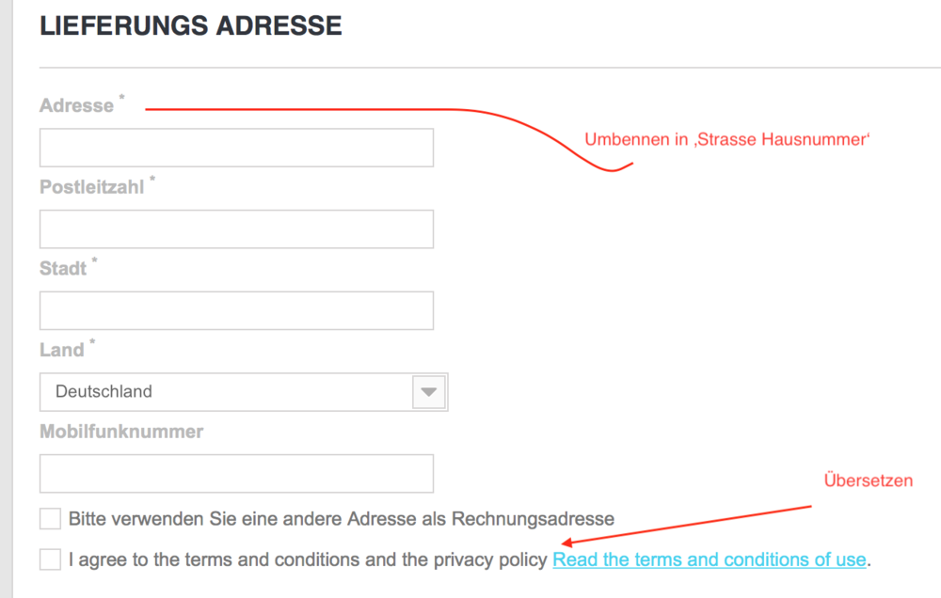
Task: Click the Mobilfunknummer field label
Action: tap(121, 433)
